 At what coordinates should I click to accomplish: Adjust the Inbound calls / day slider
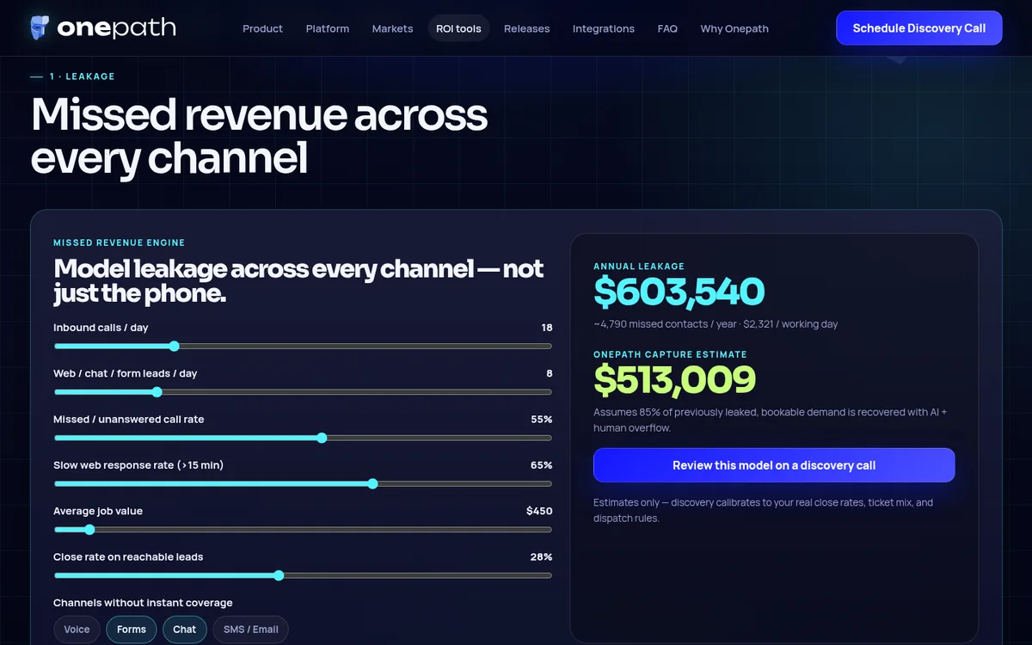coord(303,346)
